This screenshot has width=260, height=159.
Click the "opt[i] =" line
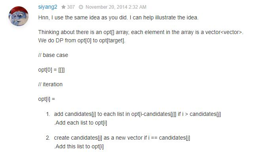point(47,99)
